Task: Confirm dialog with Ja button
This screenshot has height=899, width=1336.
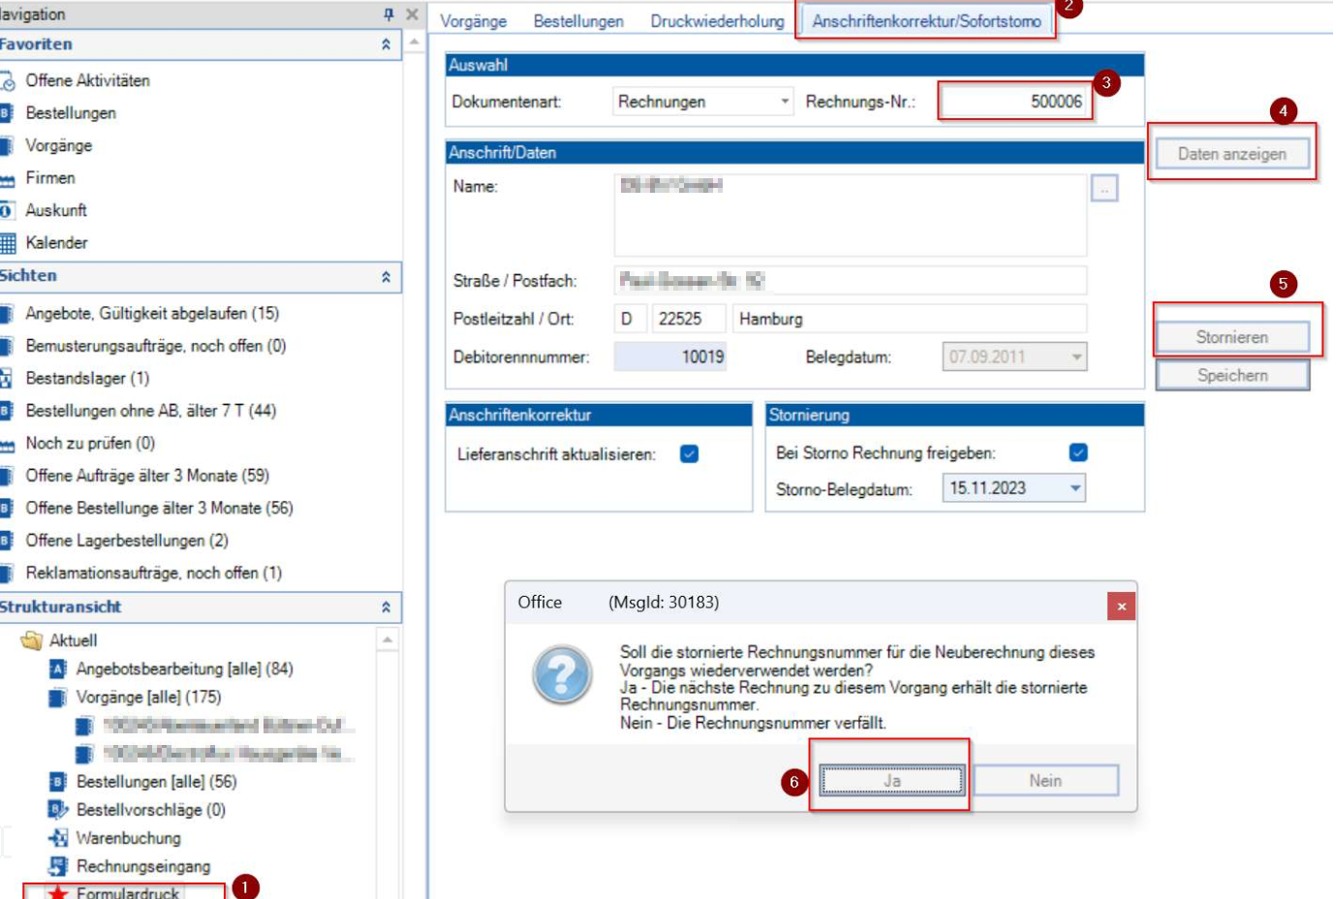Action: point(891,781)
